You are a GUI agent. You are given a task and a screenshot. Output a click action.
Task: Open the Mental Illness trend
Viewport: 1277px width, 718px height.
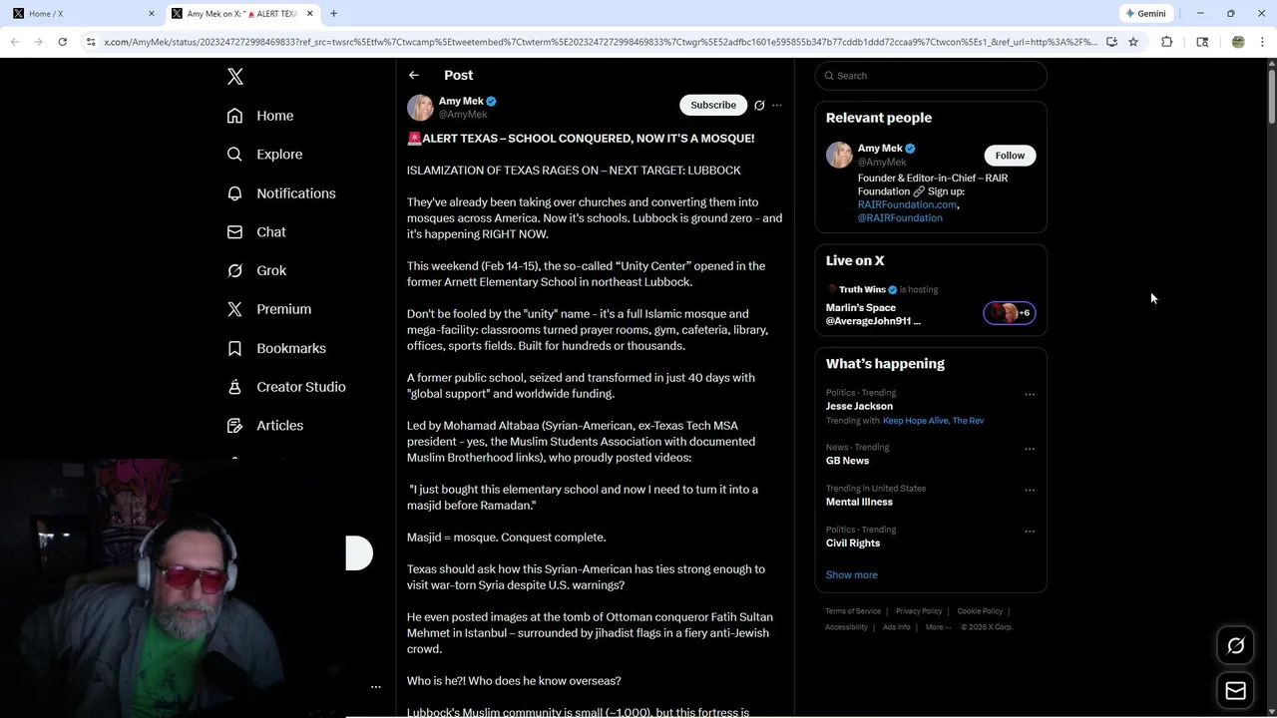click(859, 502)
